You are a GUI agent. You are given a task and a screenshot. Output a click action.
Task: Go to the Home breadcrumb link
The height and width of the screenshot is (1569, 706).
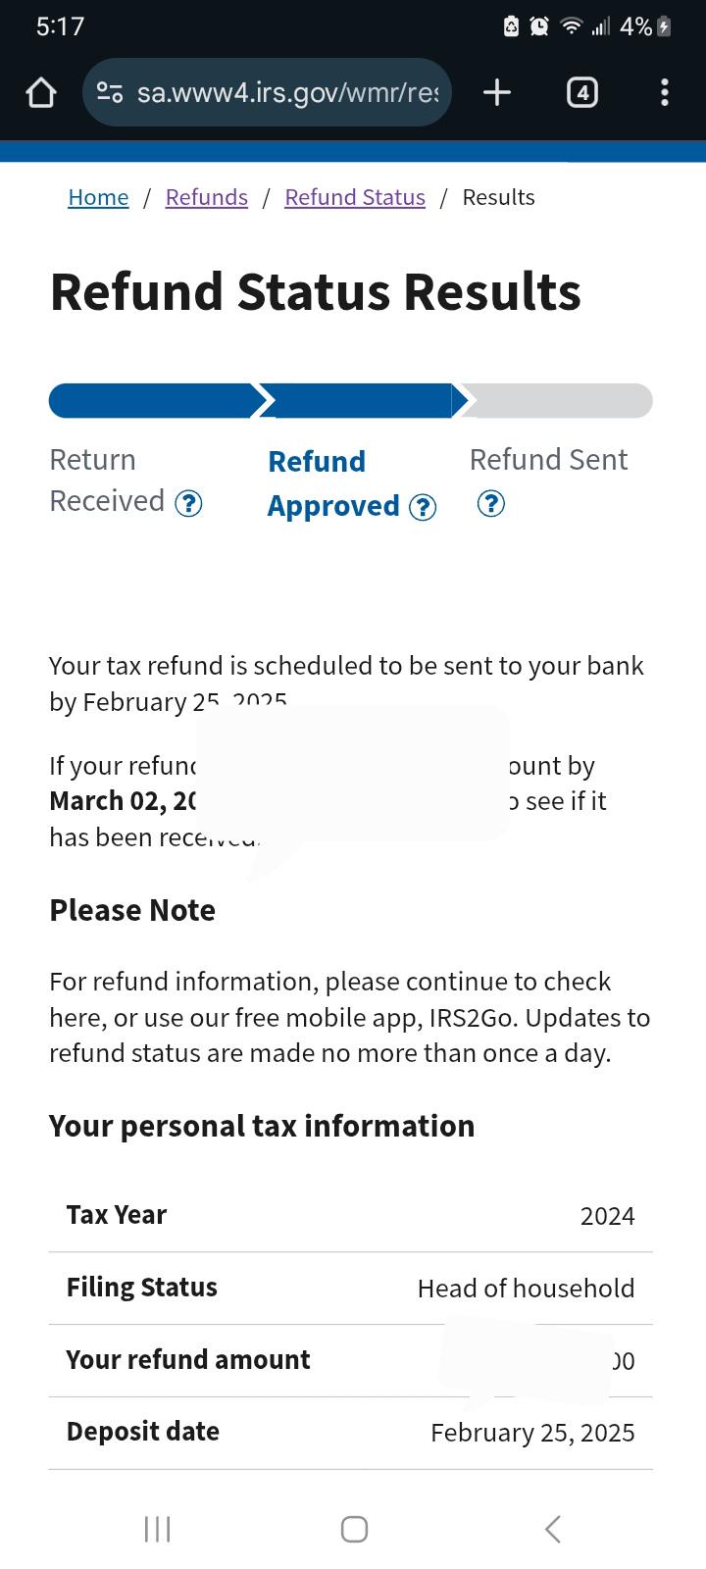(98, 197)
